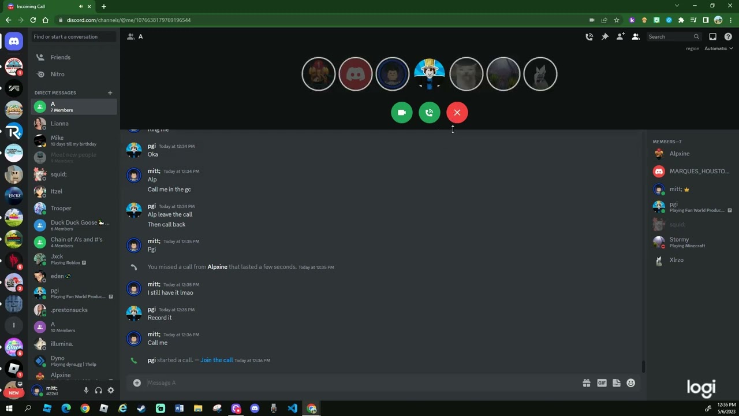Open inbox icon in header

pos(712,36)
